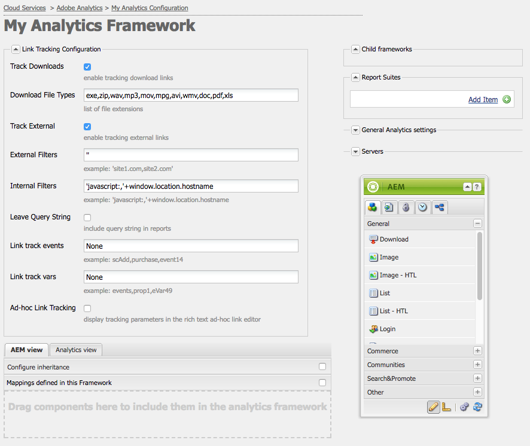The image size is (530, 446).
Task: Click the 'List - HTL' component label
Action: click(x=394, y=311)
